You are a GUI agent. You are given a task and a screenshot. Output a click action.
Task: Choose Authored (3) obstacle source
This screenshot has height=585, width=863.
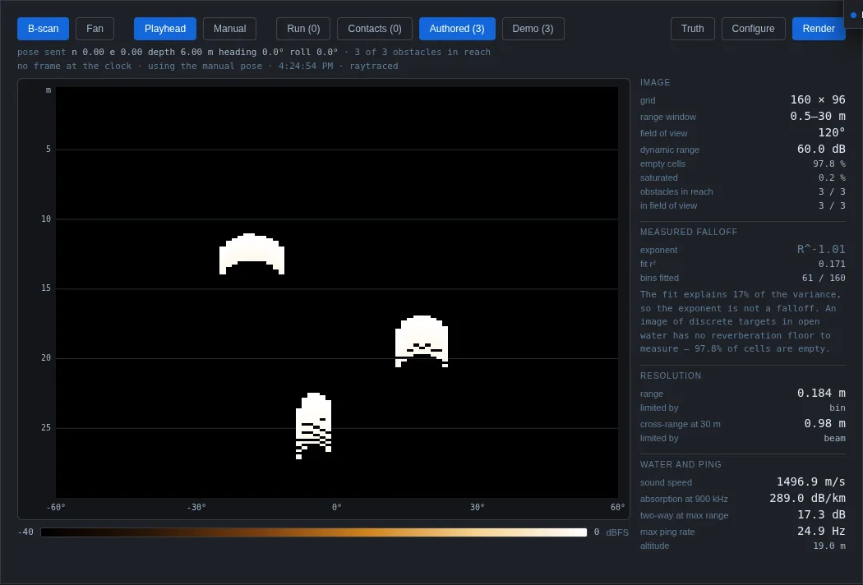tap(457, 29)
